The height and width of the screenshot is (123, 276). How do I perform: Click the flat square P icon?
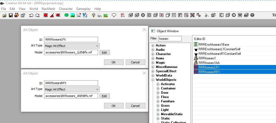coord(180,15)
